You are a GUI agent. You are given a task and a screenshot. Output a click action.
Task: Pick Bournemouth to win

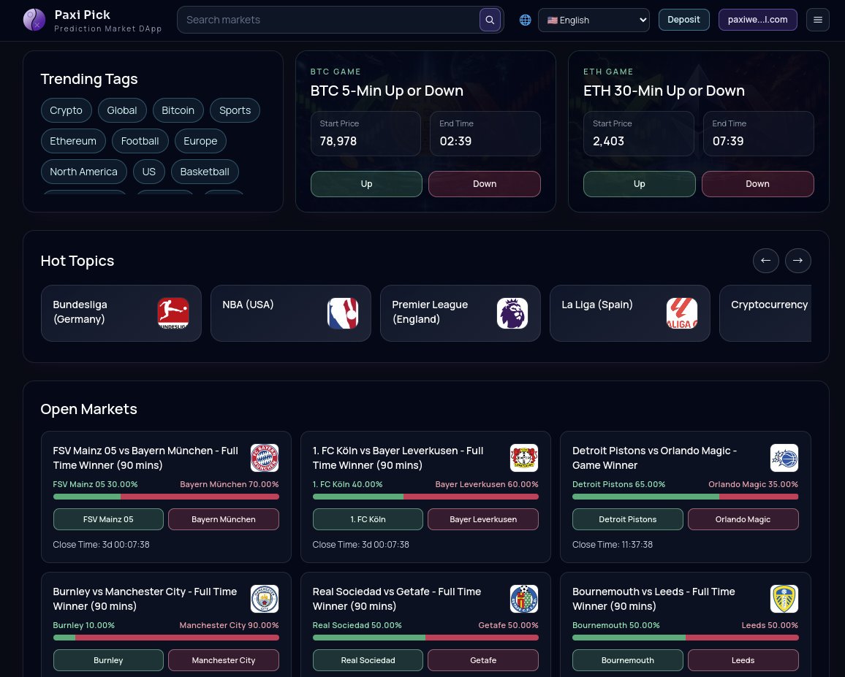628,660
